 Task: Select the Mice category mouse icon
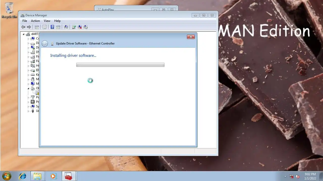pyautogui.click(x=33, y=79)
